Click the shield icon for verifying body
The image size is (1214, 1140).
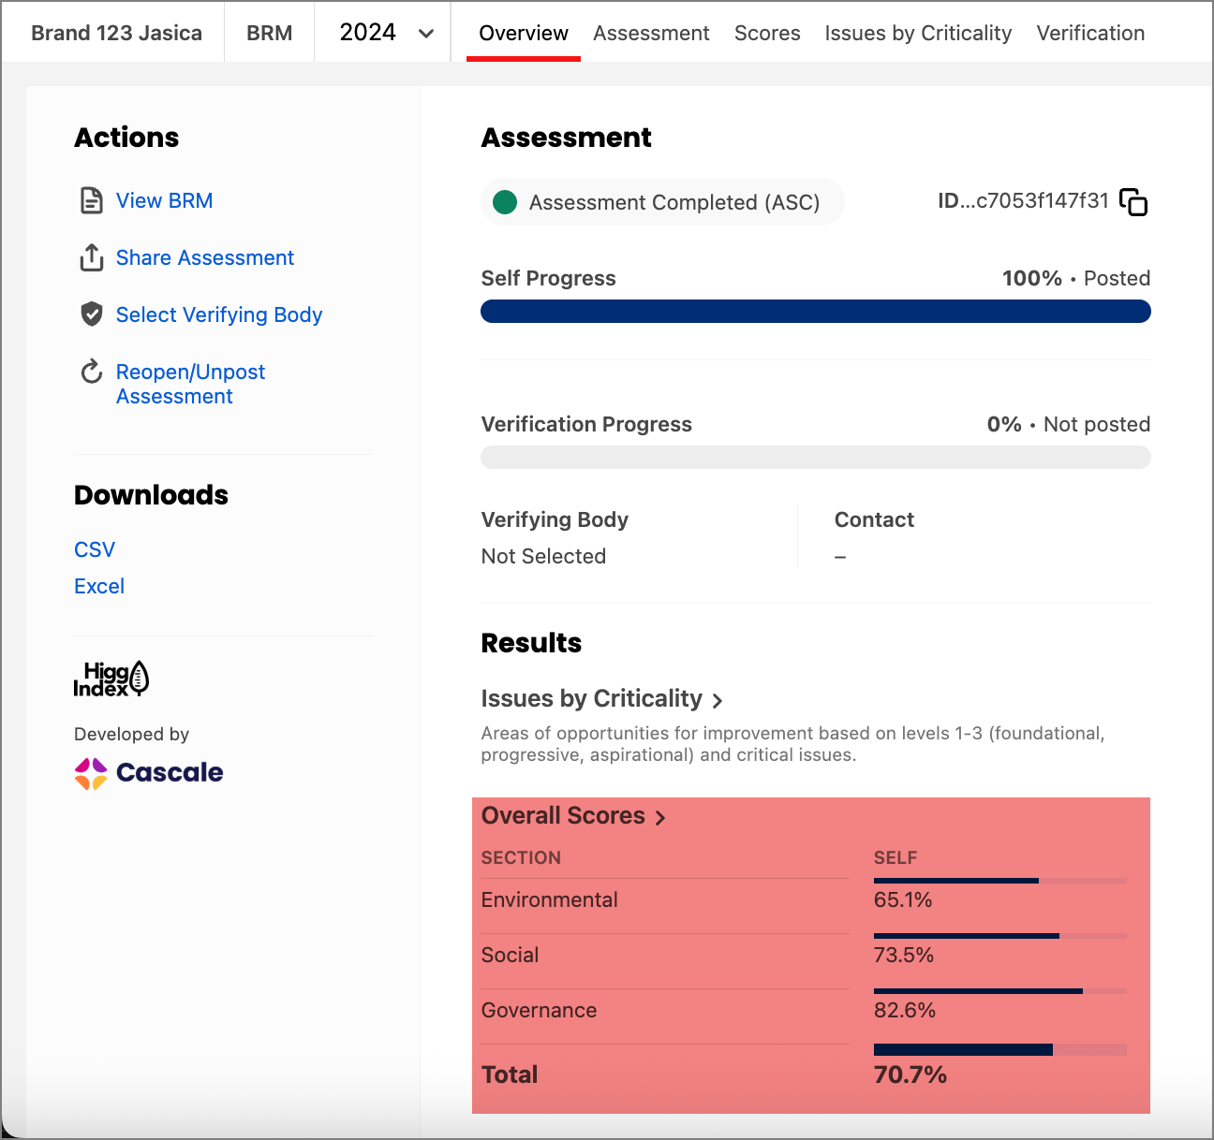click(x=91, y=314)
